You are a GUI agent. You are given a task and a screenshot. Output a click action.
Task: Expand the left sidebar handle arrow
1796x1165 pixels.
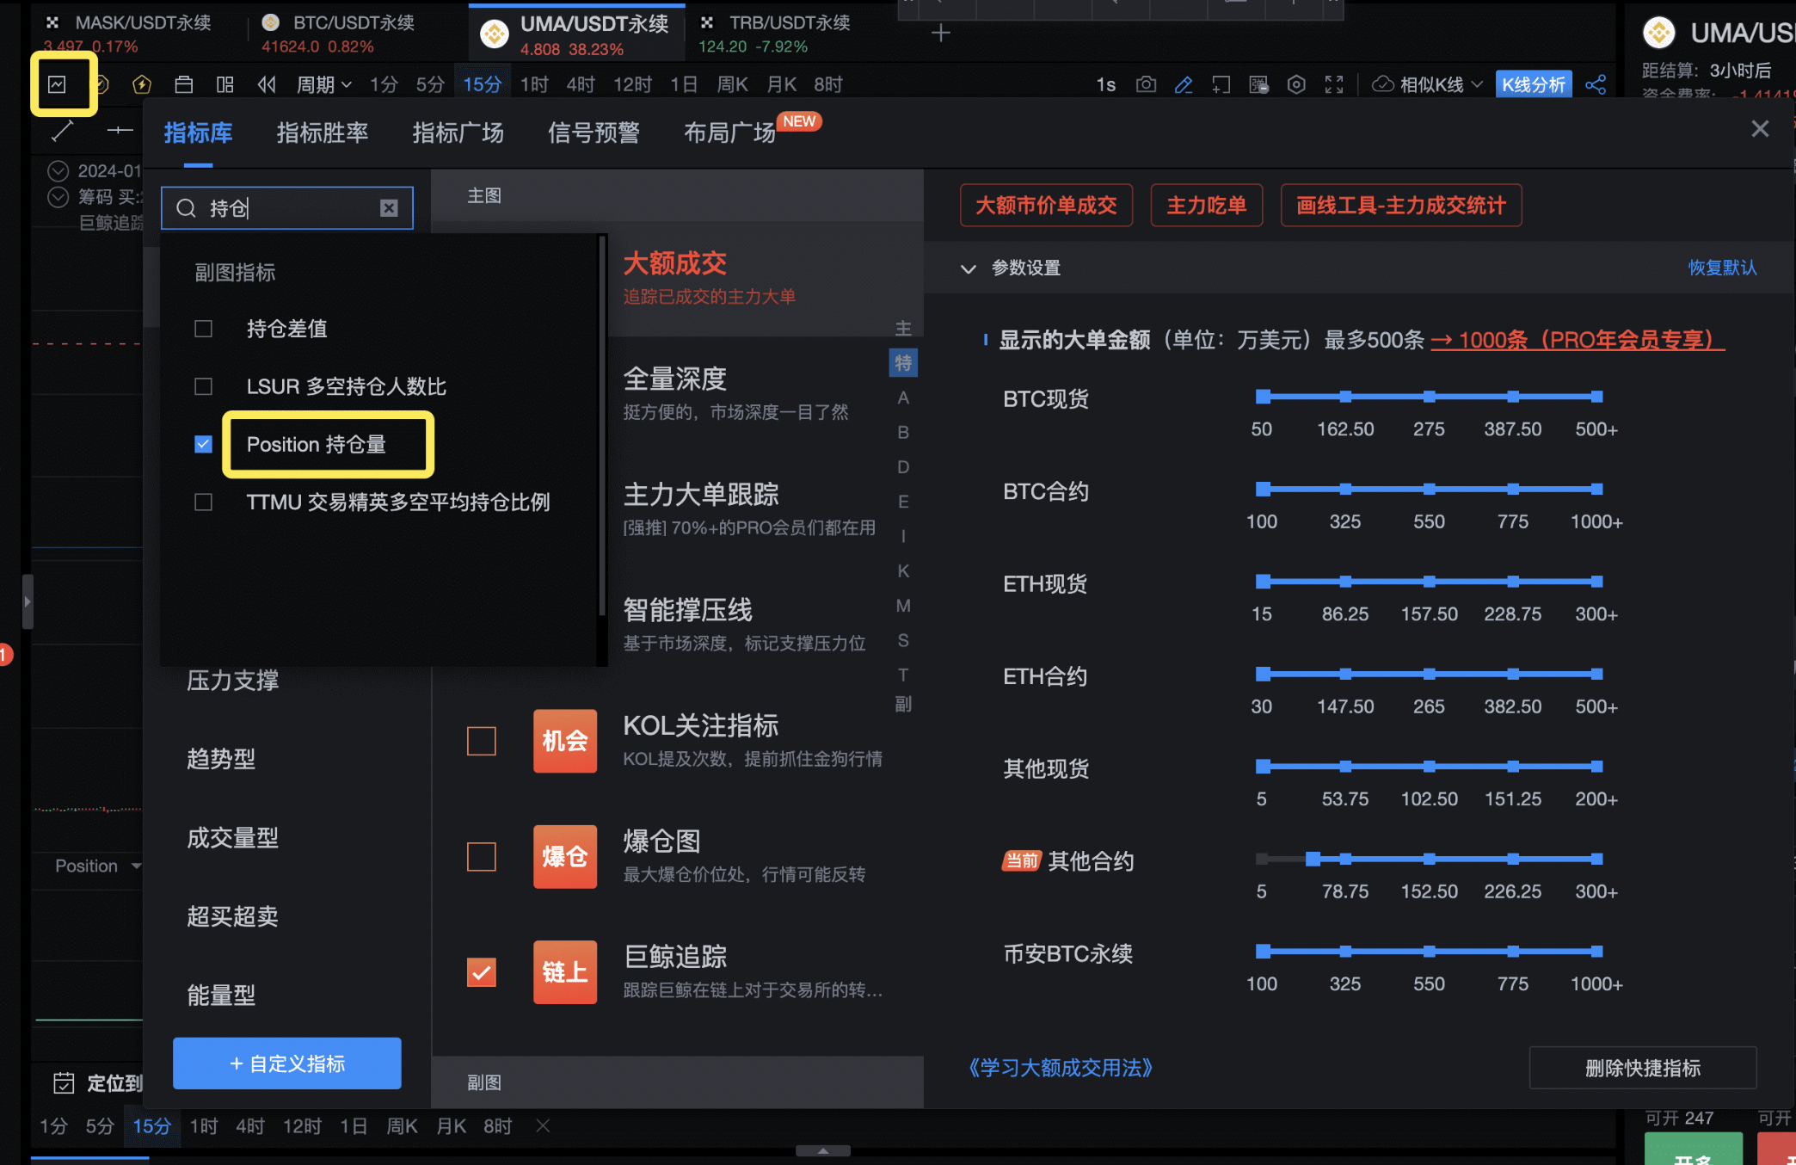[28, 601]
